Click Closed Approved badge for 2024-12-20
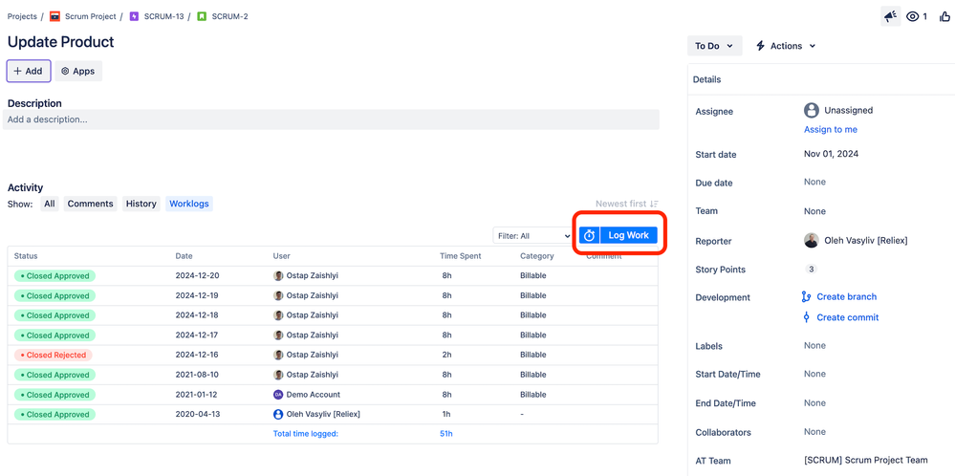Image resolution: width=955 pixels, height=476 pixels. coord(54,275)
